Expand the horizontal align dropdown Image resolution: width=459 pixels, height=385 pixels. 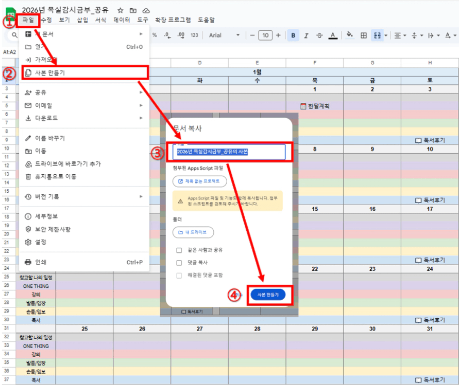point(399,35)
